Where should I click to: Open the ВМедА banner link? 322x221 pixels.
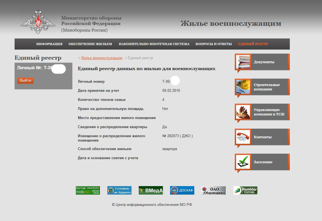[151, 190]
